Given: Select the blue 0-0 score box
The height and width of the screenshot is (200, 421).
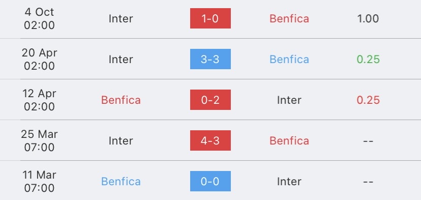Looking at the screenshot, I should [210, 181].
